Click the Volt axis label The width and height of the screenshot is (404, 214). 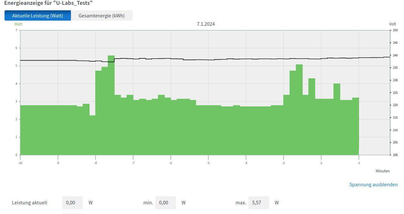pos(392,24)
